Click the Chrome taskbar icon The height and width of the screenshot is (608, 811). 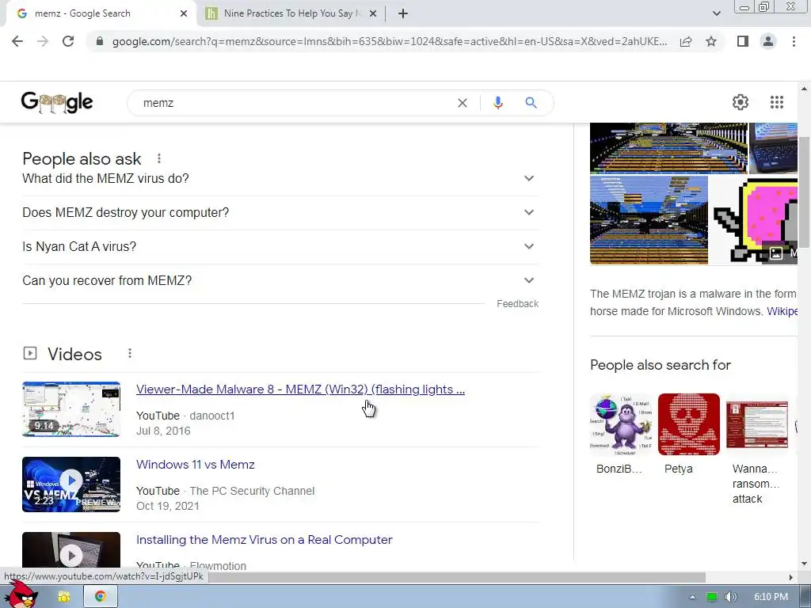point(101,597)
